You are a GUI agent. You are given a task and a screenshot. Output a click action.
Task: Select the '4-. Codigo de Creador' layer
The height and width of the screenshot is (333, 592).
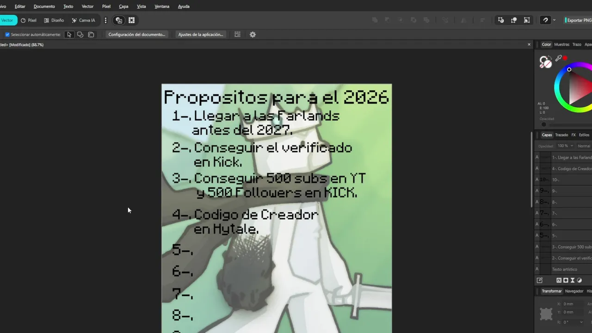click(x=563, y=168)
